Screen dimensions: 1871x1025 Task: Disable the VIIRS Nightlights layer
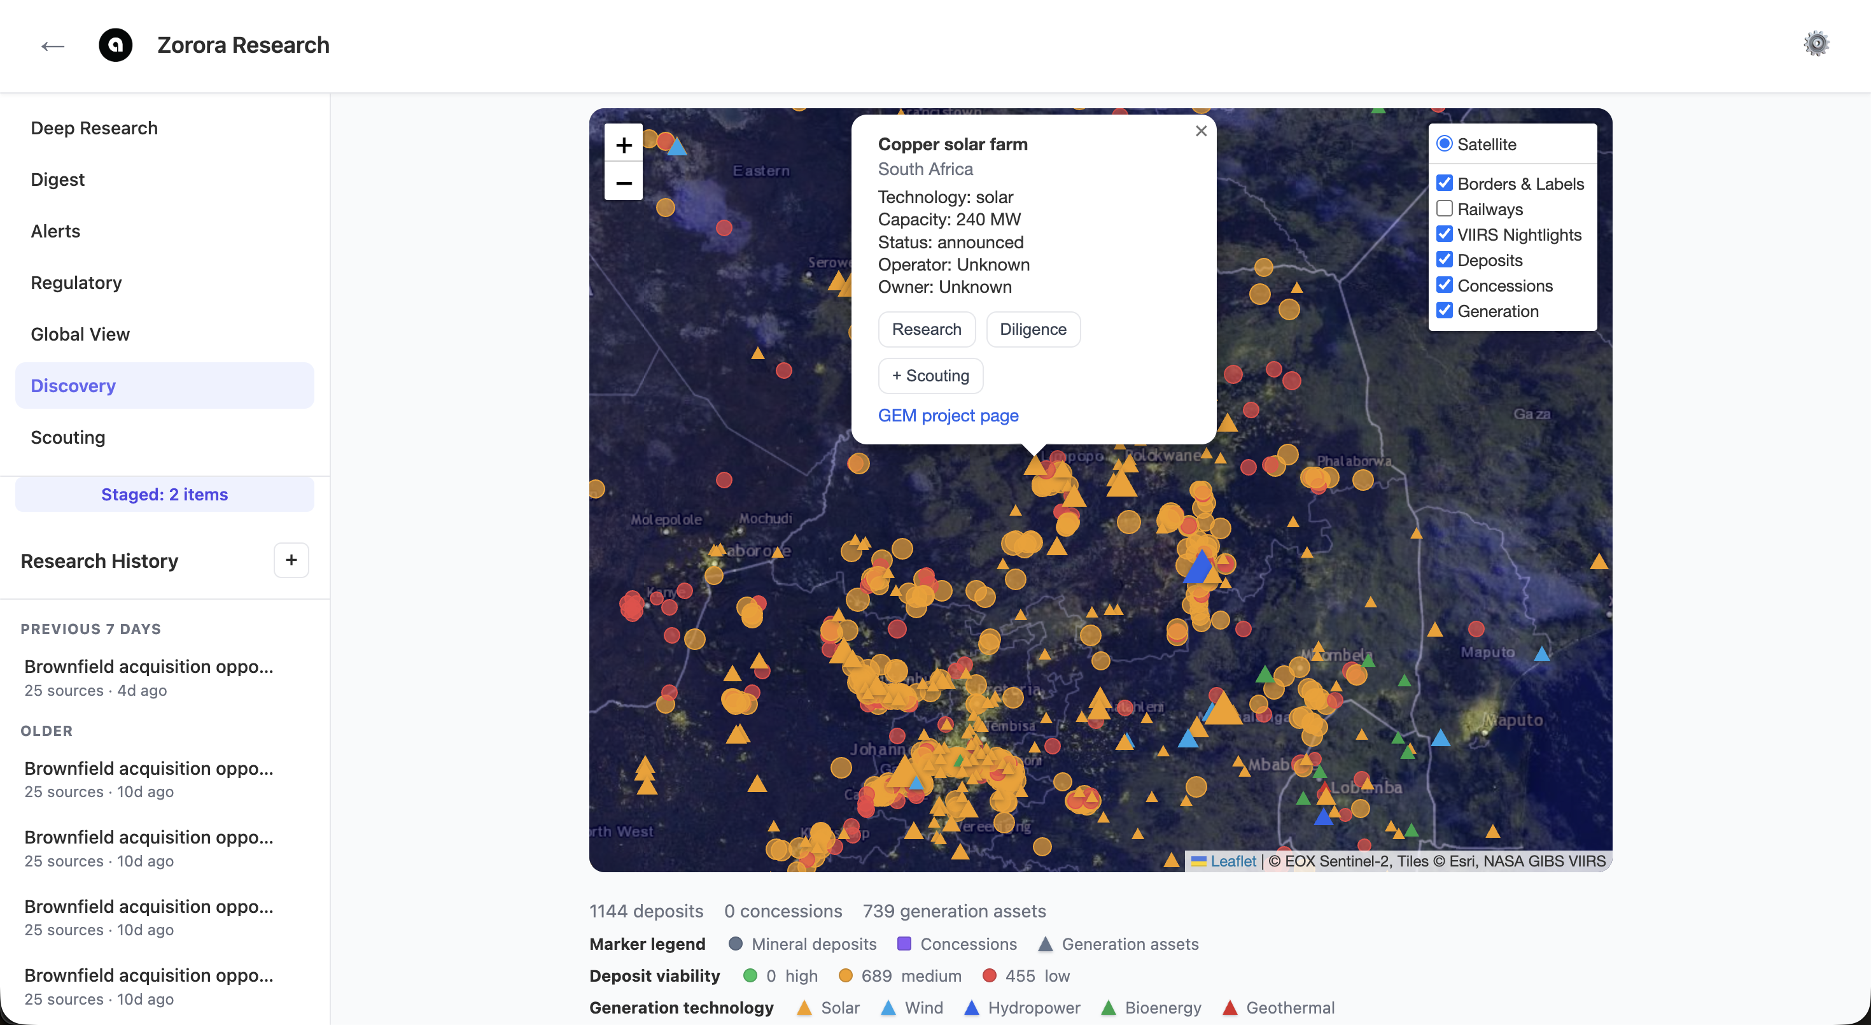pos(1445,234)
